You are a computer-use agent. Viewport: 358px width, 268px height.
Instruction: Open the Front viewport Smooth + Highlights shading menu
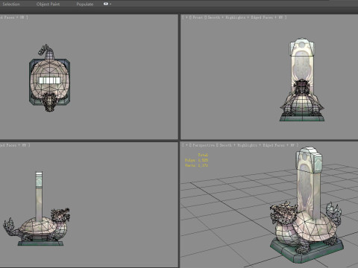tap(245, 17)
